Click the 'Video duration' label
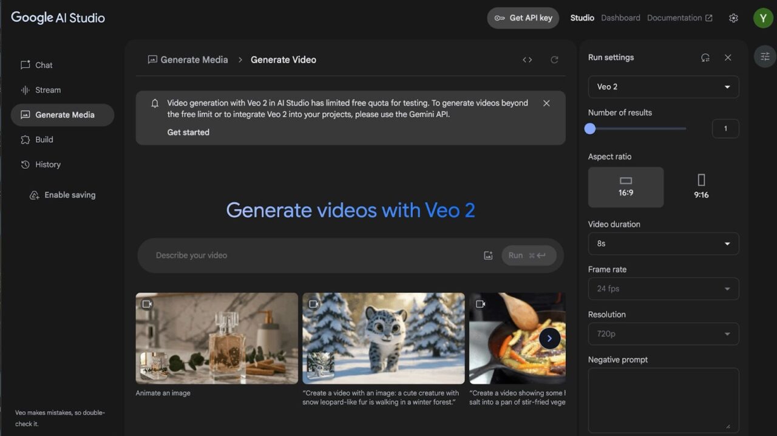This screenshot has height=436, width=777. click(614, 225)
